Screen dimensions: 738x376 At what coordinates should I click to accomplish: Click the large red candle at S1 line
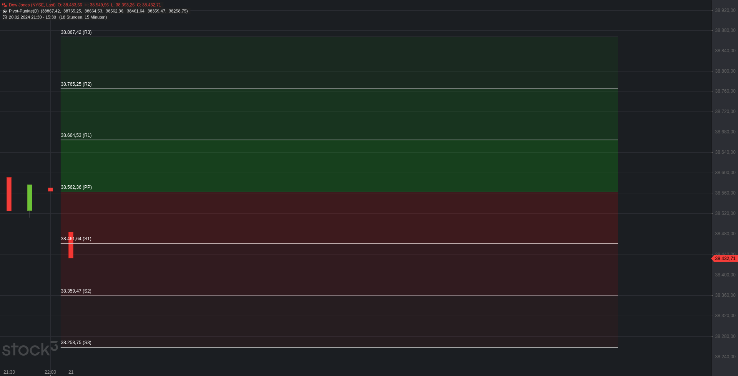[x=71, y=245]
